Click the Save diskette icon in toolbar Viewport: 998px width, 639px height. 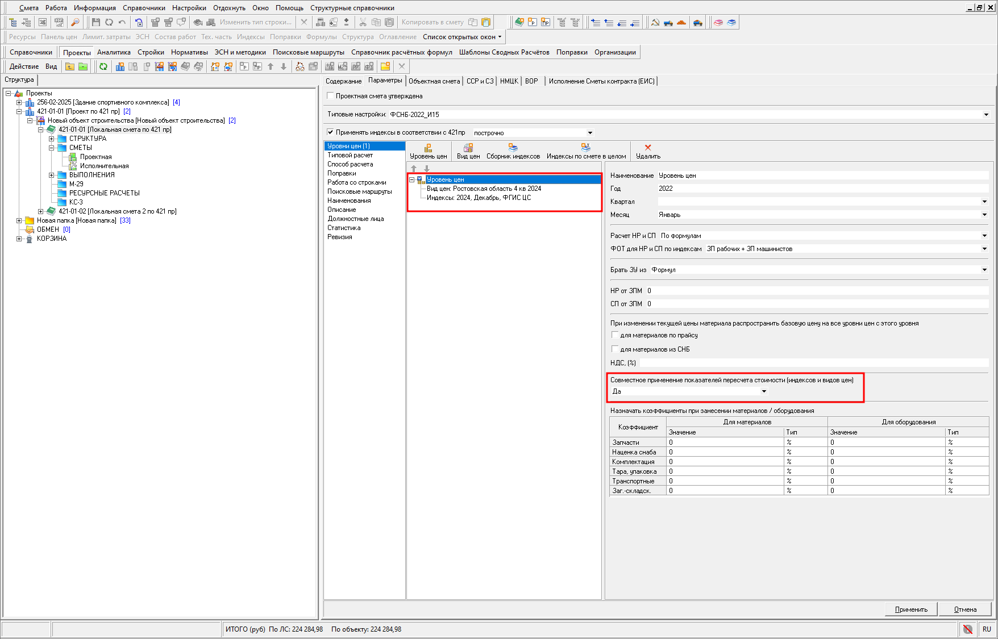pyautogui.click(x=95, y=22)
